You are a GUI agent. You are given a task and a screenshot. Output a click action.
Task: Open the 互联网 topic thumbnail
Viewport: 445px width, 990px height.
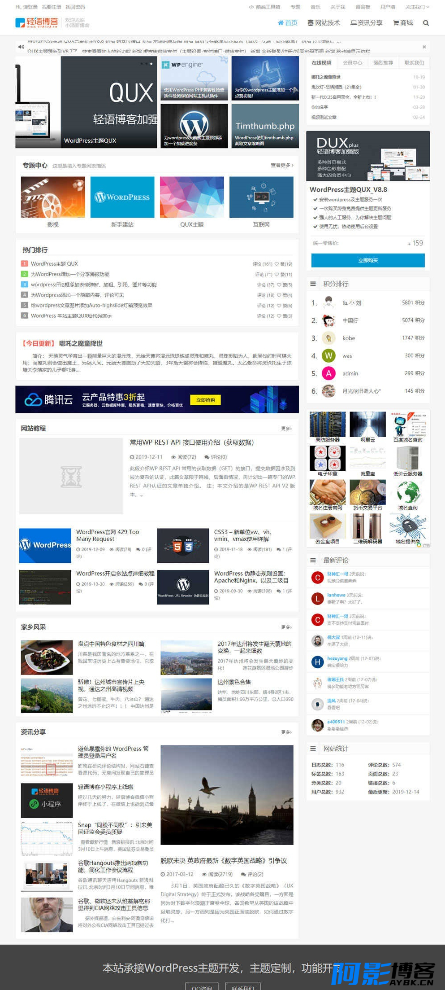pos(261,197)
